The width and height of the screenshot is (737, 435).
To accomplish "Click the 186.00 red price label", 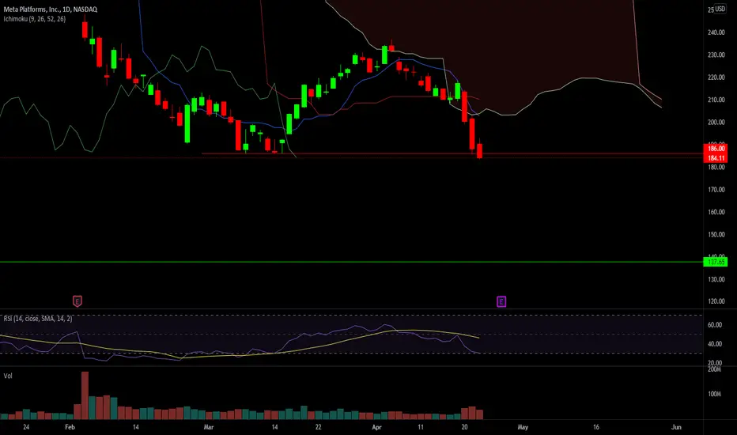I will pyautogui.click(x=716, y=148).
